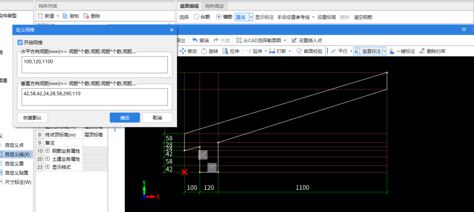Click the 撤消 (undo) icon
Screen dimensions: 474x212
point(195,40)
